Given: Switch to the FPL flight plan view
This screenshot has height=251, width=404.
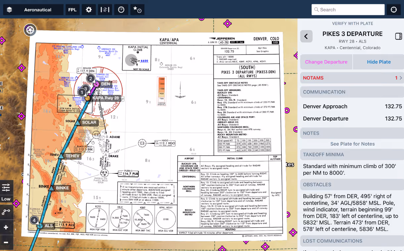Looking at the screenshot, I should click(72, 10).
